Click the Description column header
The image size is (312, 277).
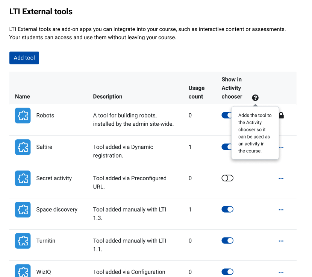[x=108, y=96]
